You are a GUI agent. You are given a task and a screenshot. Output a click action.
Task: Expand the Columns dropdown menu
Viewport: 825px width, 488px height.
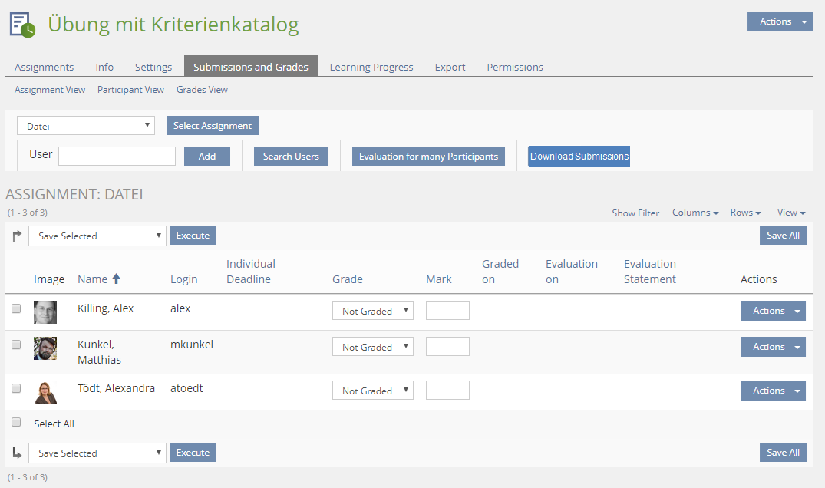(x=695, y=213)
